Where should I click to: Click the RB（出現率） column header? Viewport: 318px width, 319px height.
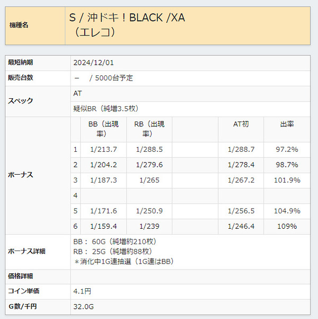point(149,129)
